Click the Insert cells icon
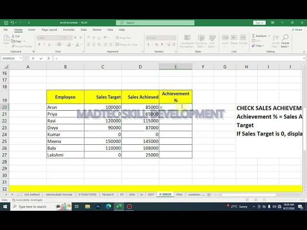Screen dimensions: 307x230 225,37
